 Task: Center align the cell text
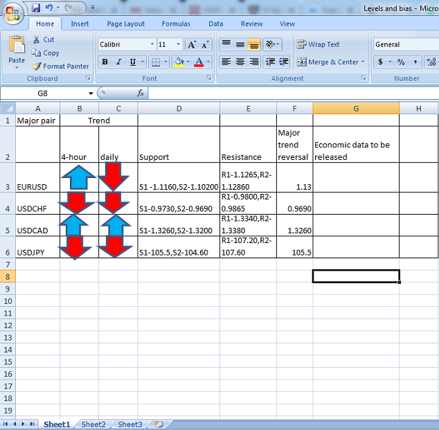click(x=240, y=62)
